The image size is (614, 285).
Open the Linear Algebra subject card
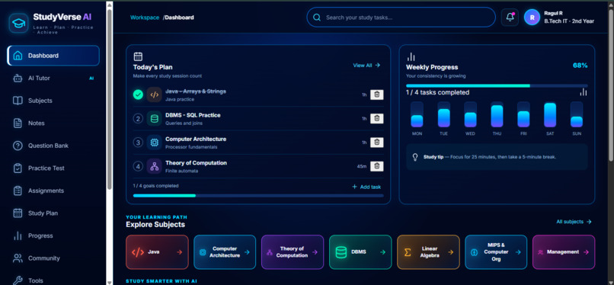[428, 252]
